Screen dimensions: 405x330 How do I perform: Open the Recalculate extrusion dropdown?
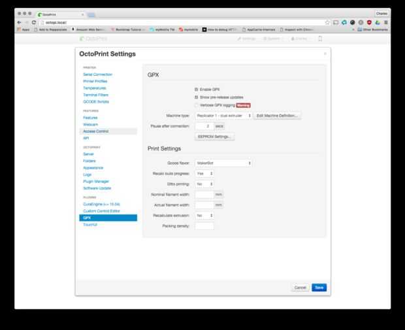204,216
